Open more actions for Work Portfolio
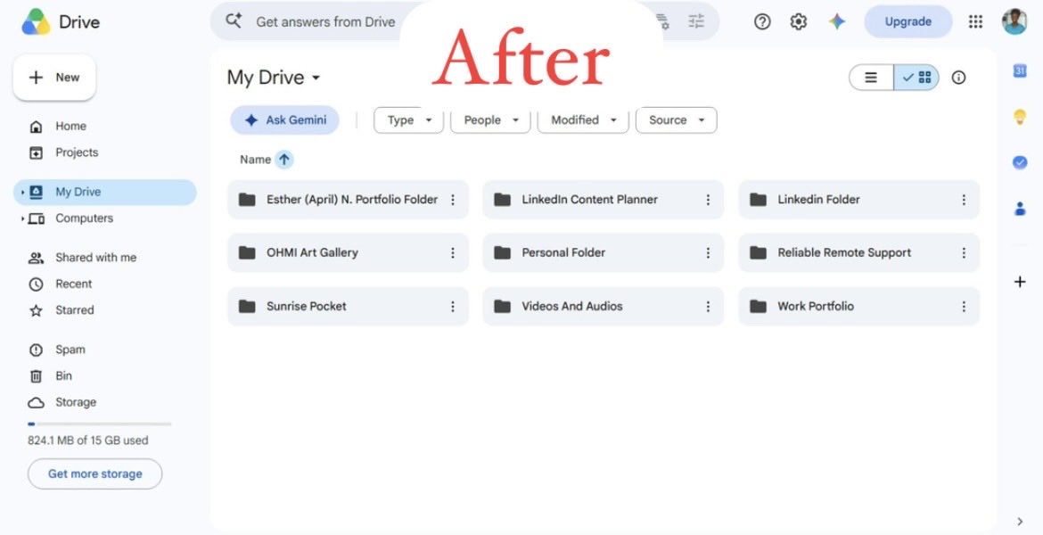This screenshot has width=1043, height=535. (963, 306)
